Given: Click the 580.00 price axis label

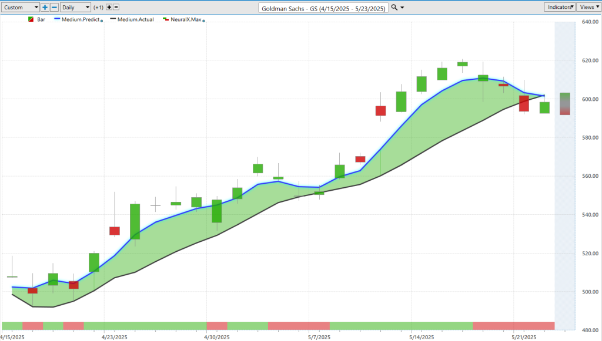Looking at the screenshot, I should tap(590, 137).
